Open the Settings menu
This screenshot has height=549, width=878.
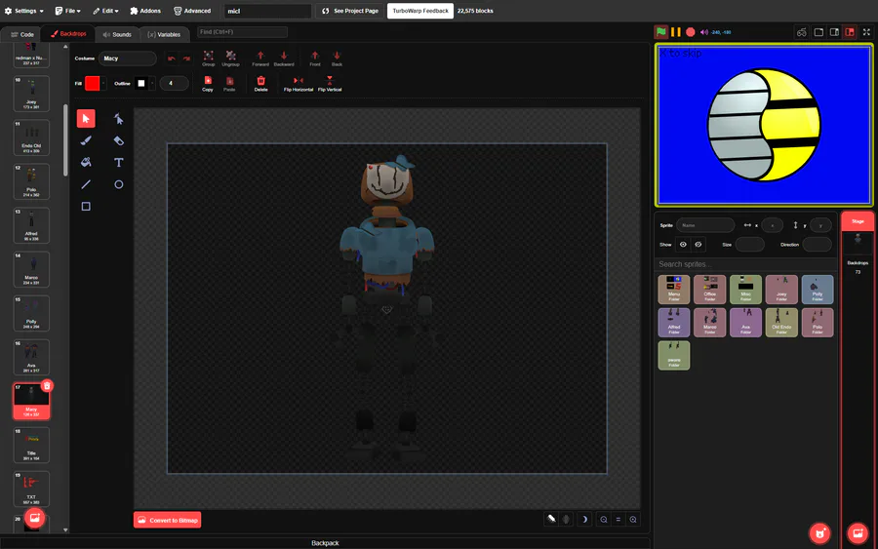tap(24, 11)
